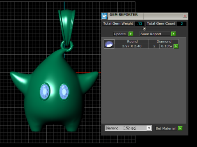This screenshot has height=147, width=197.
Task: Click the Total Gem Weight label
Action: pyautogui.click(x=118, y=24)
